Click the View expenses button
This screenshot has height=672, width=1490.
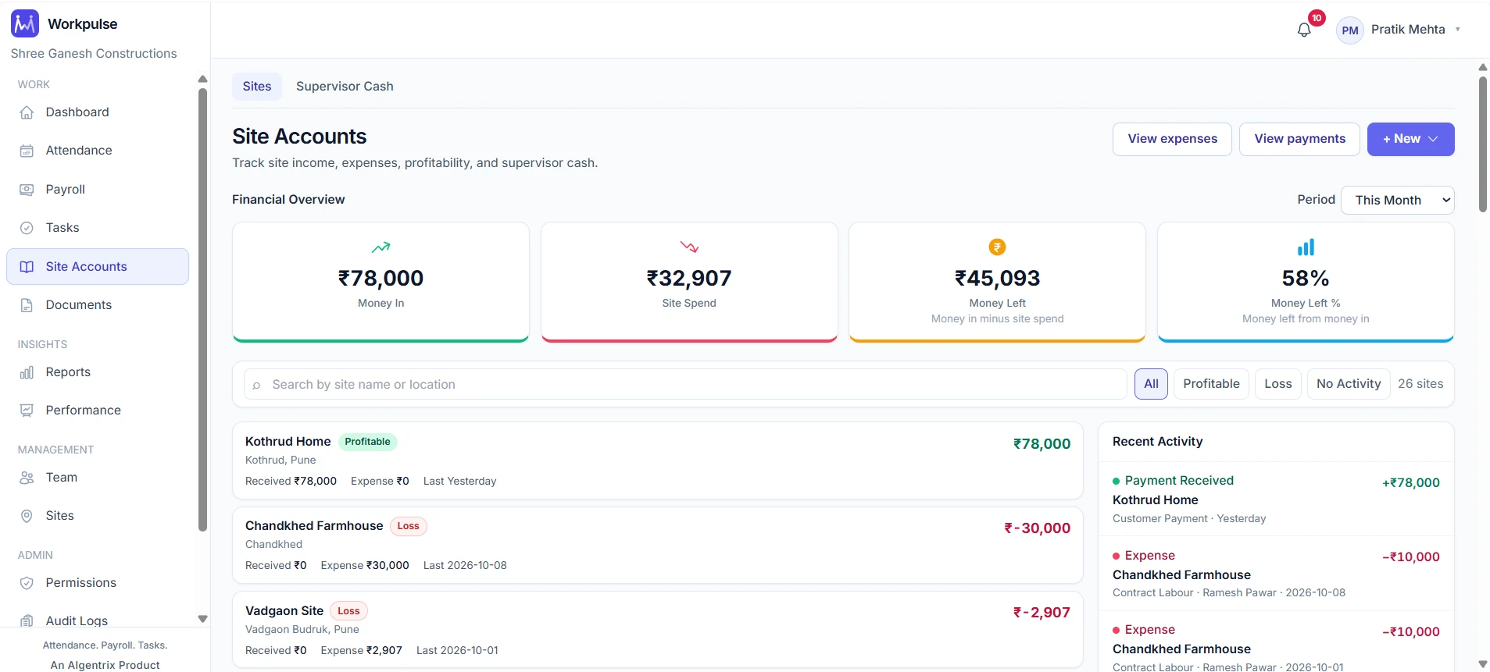1172,139
